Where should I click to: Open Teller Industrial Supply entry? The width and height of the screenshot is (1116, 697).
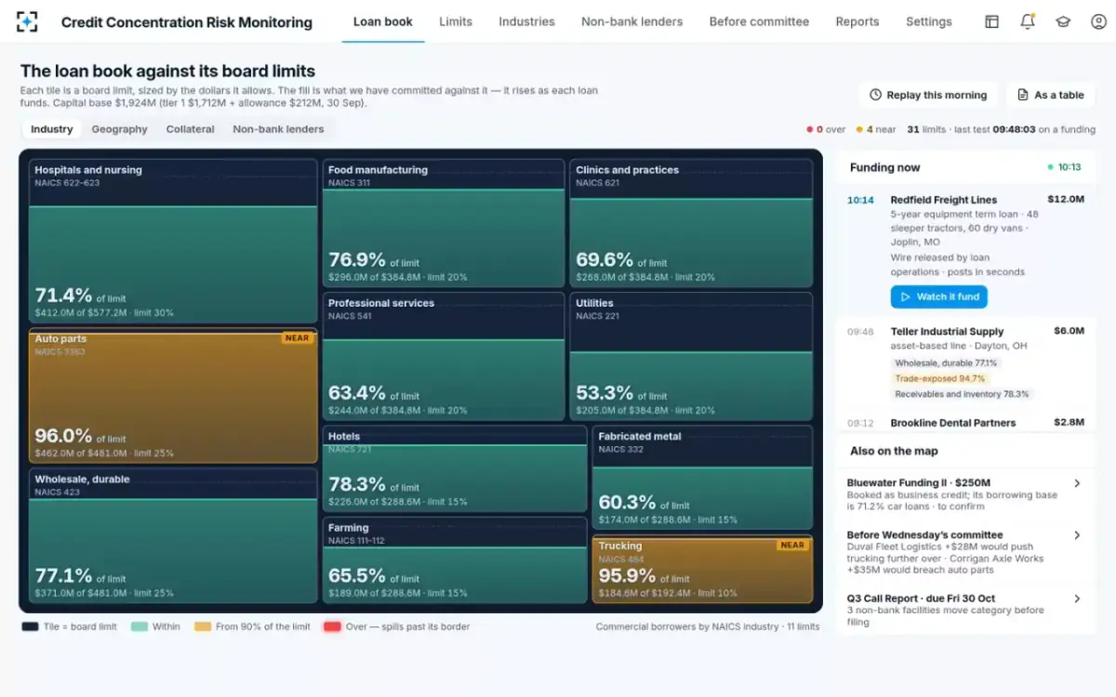(x=965, y=364)
